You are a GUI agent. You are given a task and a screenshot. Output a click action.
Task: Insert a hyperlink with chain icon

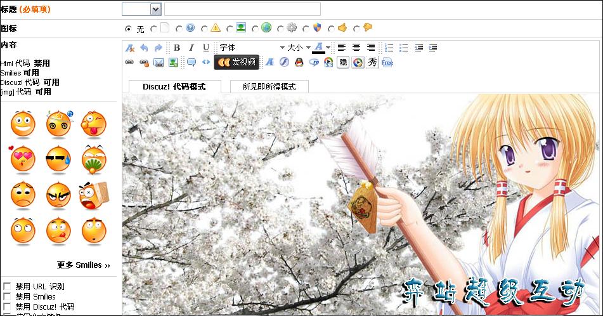(129, 62)
